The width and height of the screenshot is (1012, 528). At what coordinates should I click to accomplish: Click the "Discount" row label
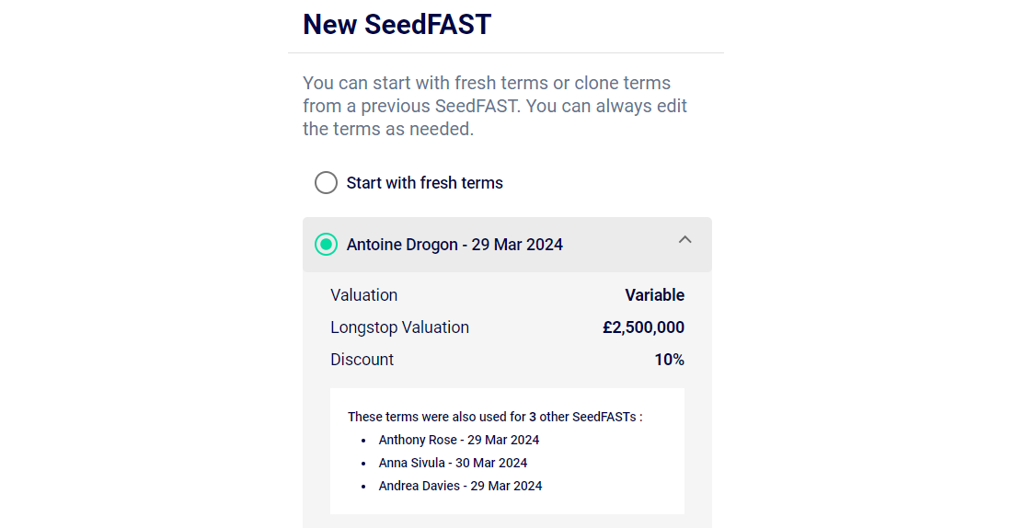(362, 360)
